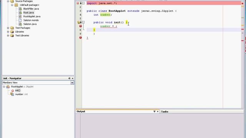Click the highlighted 'number' in the int declaration

coord(105,15)
